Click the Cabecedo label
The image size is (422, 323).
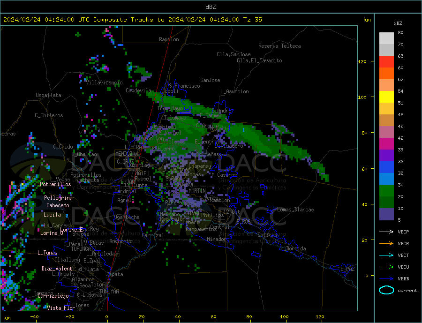click(x=58, y=205)
